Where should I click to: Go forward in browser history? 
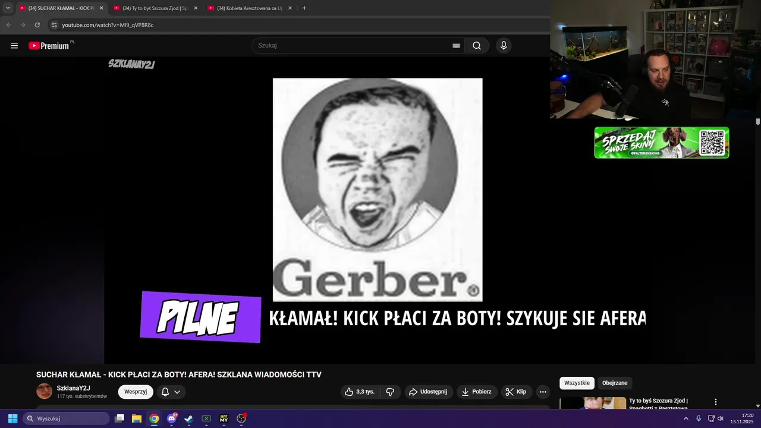click(x=23, y=25)
